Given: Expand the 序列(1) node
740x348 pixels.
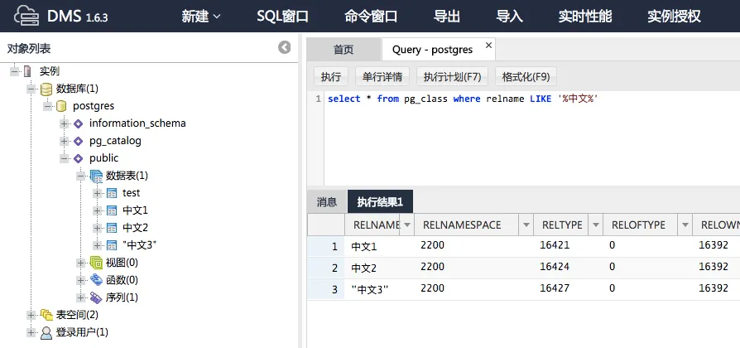Looking at the screenshot, I should click(81, 297).
